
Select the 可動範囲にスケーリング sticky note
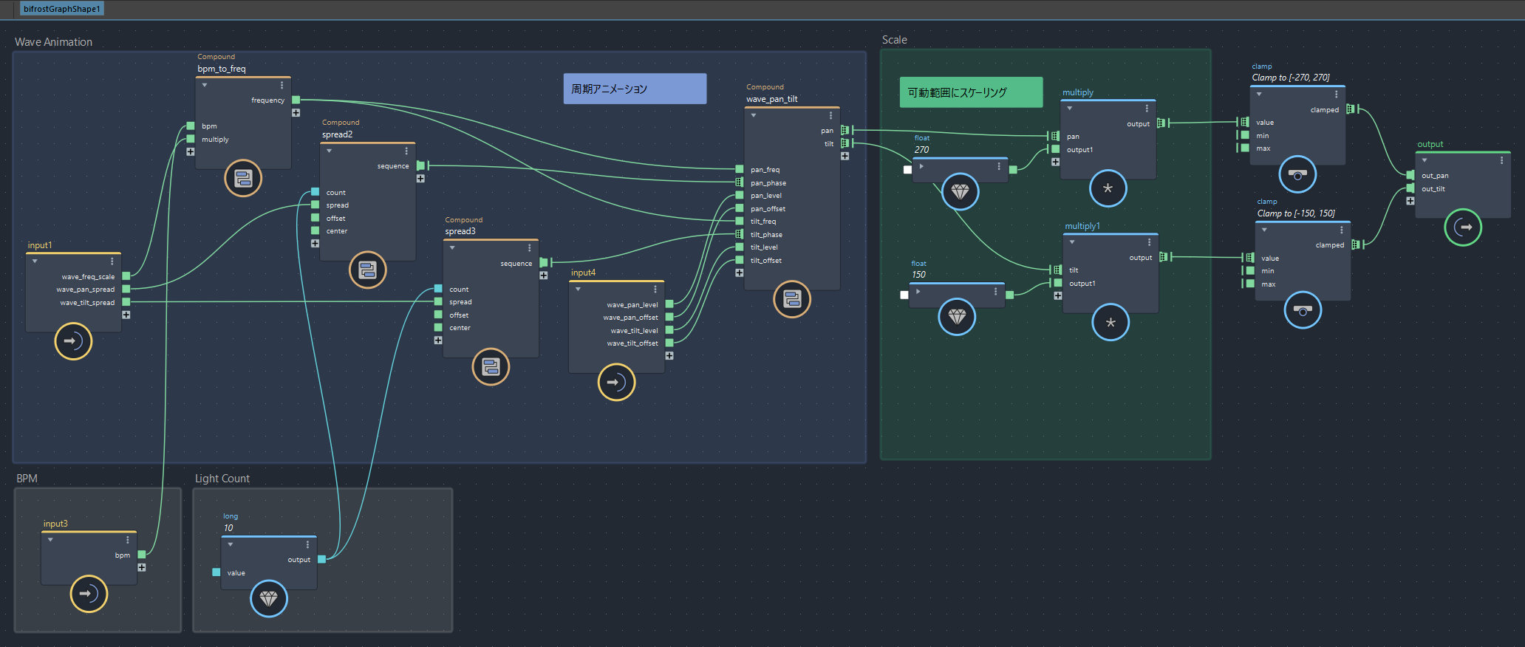coord(971,92)
